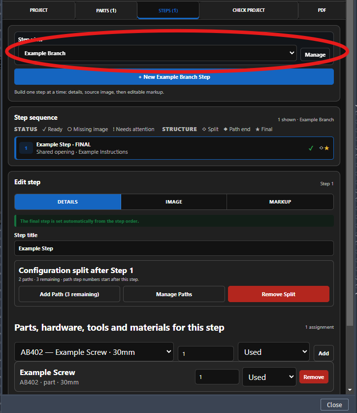Click 'Configuration split after Step 1' heading

[76, 270]
